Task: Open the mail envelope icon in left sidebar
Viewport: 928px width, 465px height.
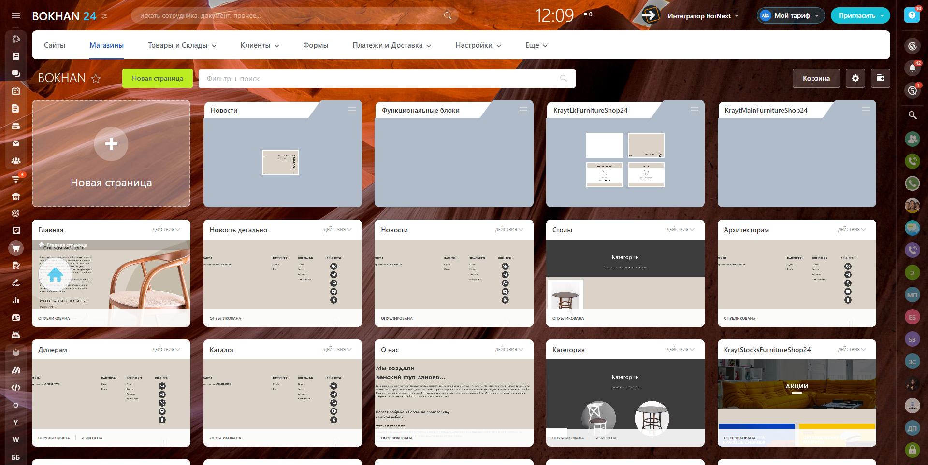Action: point(16,143)
